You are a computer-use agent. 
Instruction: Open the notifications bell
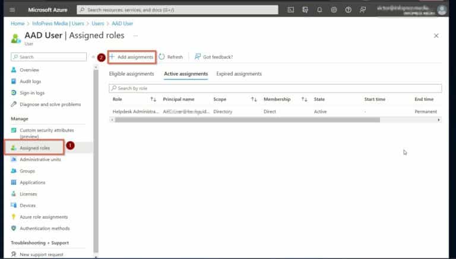pos(319,10)
